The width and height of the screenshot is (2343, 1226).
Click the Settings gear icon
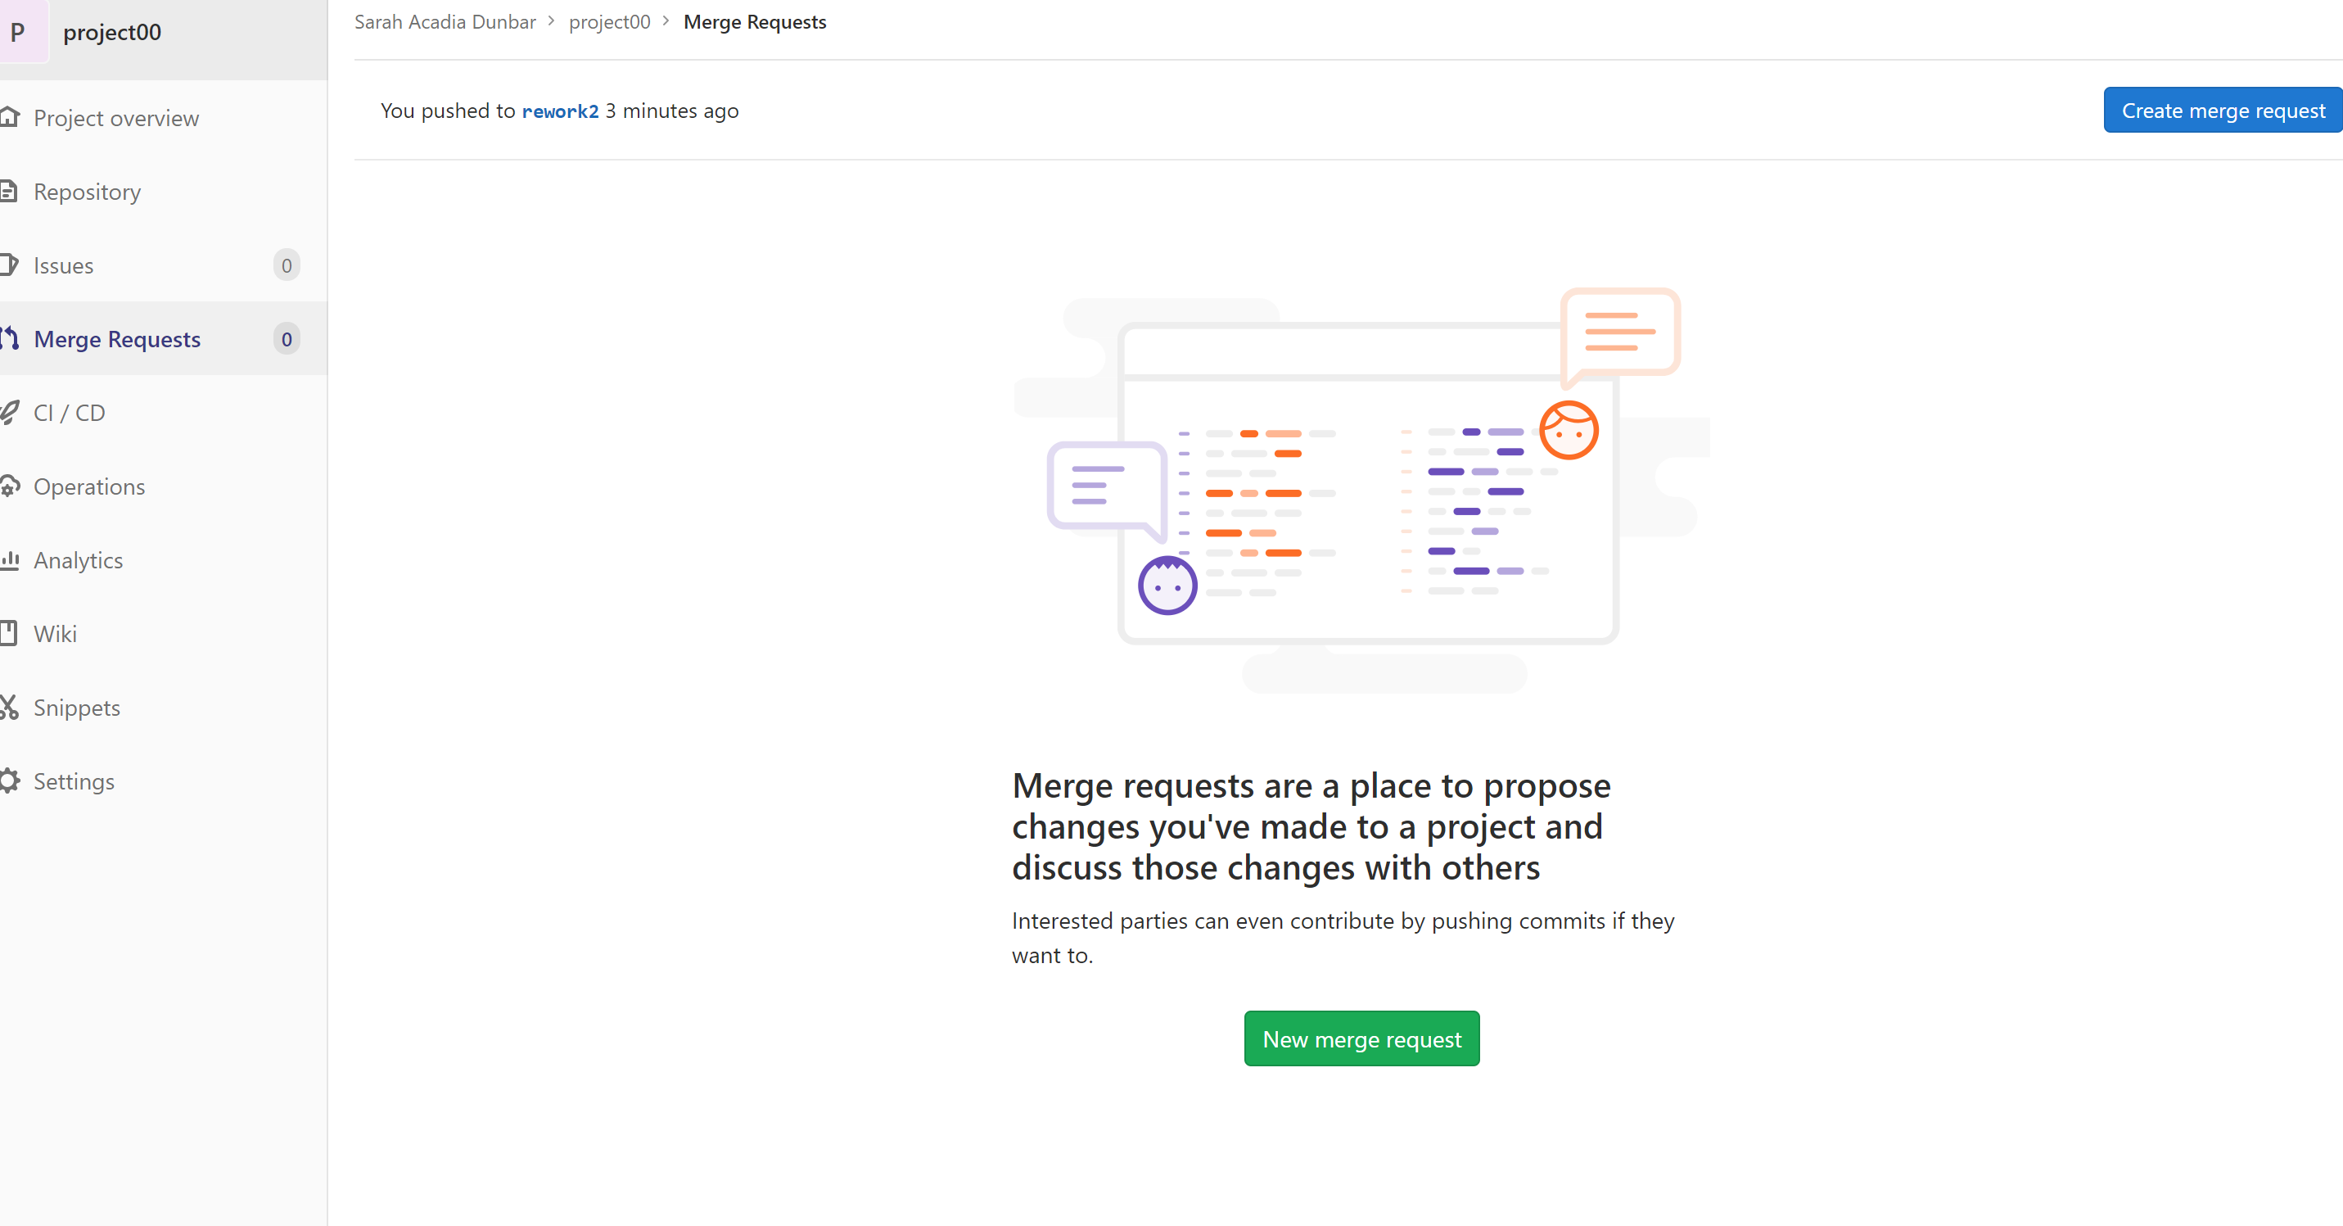point(9,781)
